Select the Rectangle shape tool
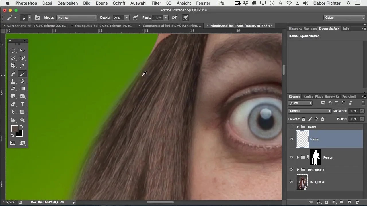 22,112
